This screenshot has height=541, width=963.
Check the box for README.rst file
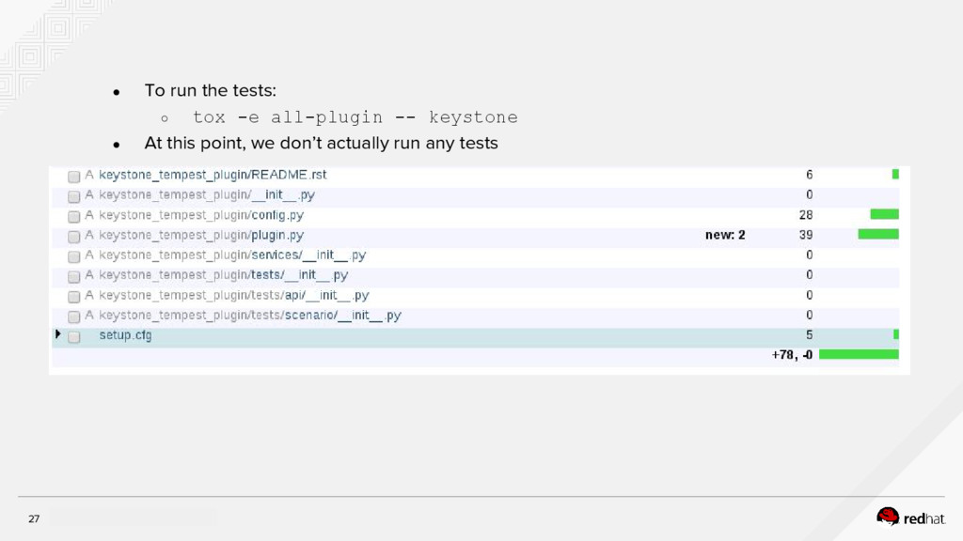click(73, 176)
